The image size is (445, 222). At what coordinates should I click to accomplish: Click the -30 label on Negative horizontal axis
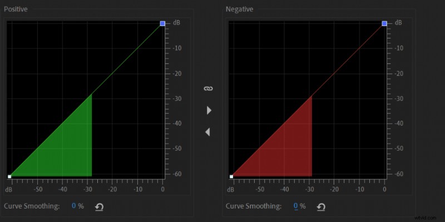point(309,189)
